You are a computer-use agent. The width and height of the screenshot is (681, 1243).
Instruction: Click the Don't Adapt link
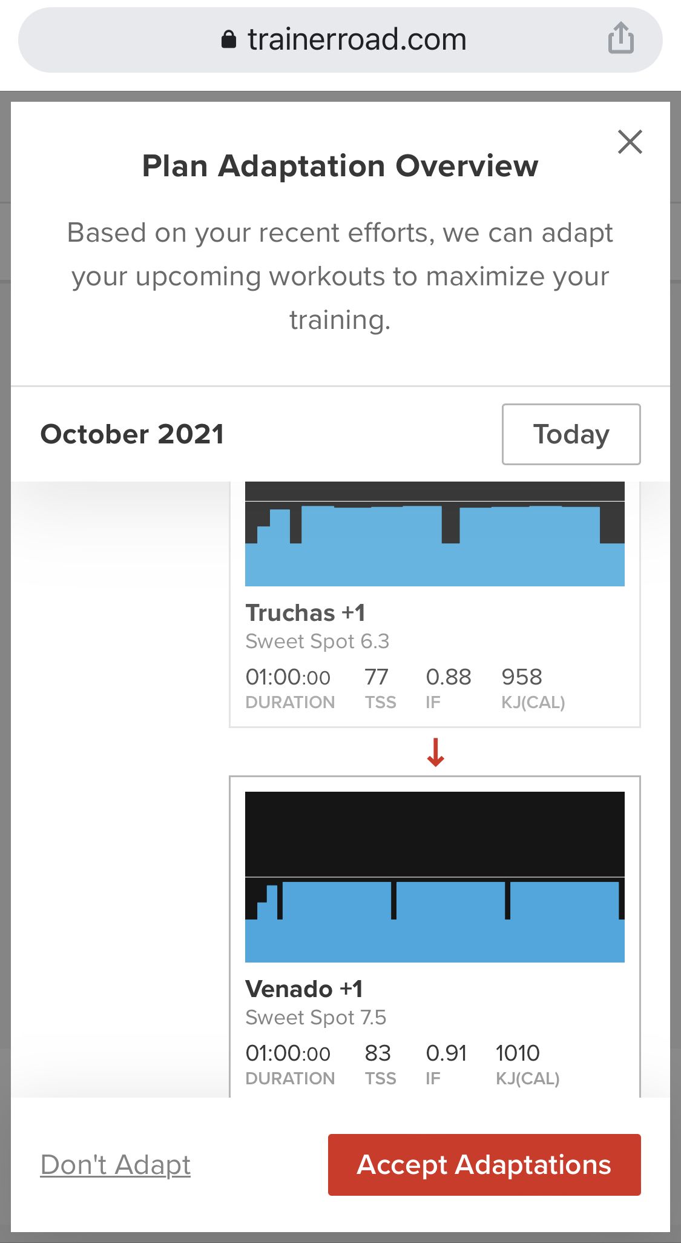point(115,1164)
